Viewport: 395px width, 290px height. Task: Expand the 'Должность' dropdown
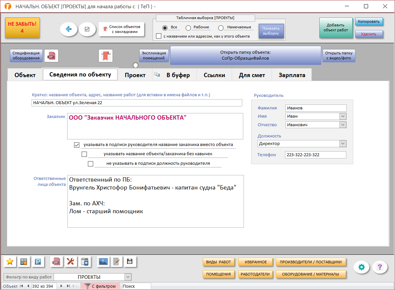point(343,144)
